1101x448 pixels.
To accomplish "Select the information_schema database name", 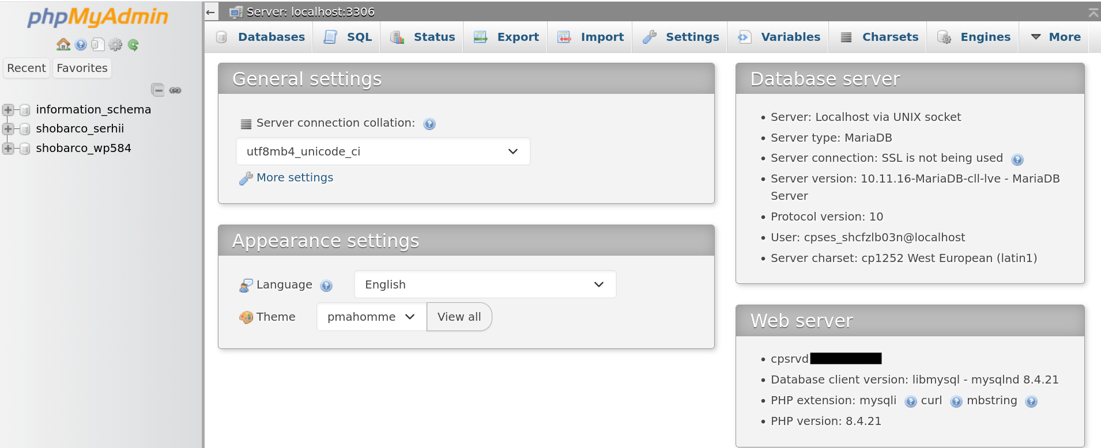I will (93, 109).
